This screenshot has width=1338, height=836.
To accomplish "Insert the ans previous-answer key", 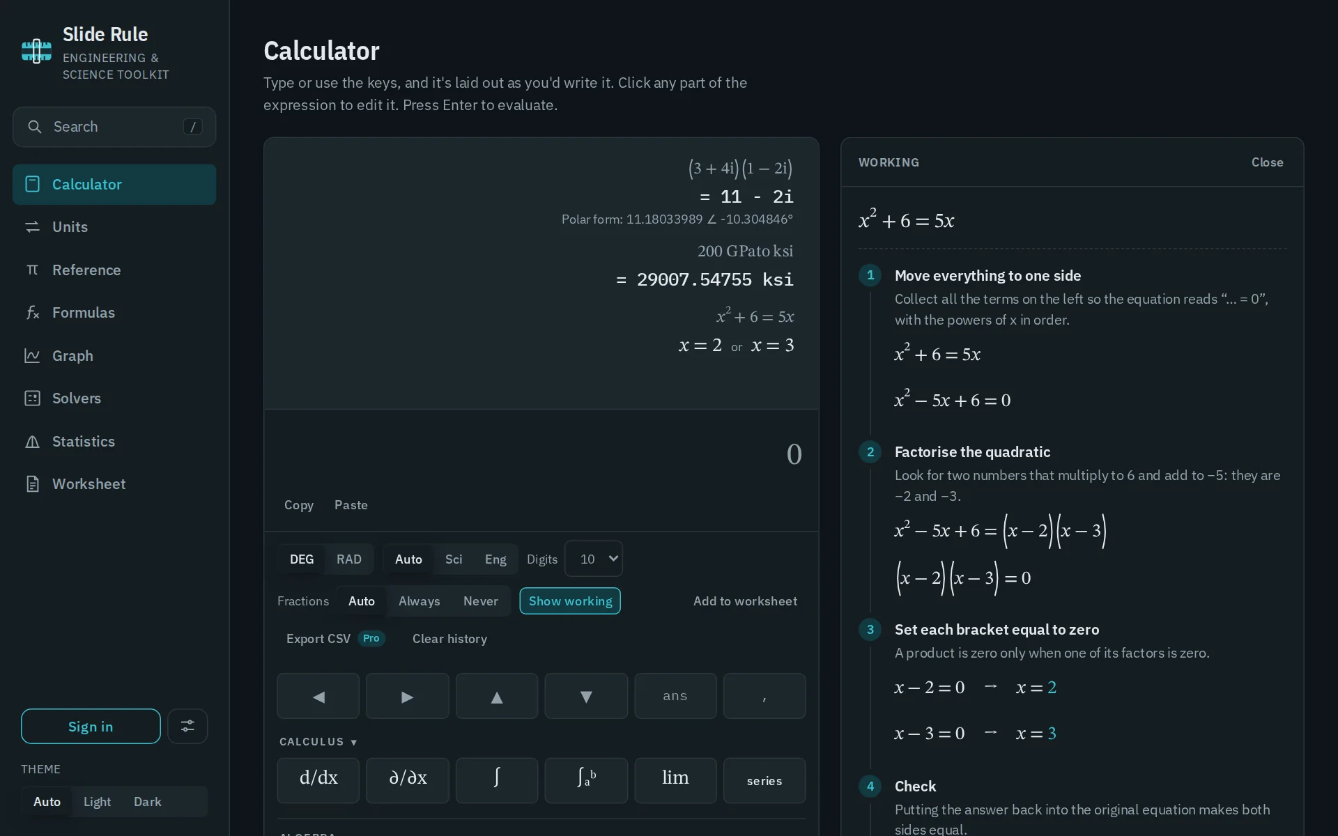I will point(675,696).
